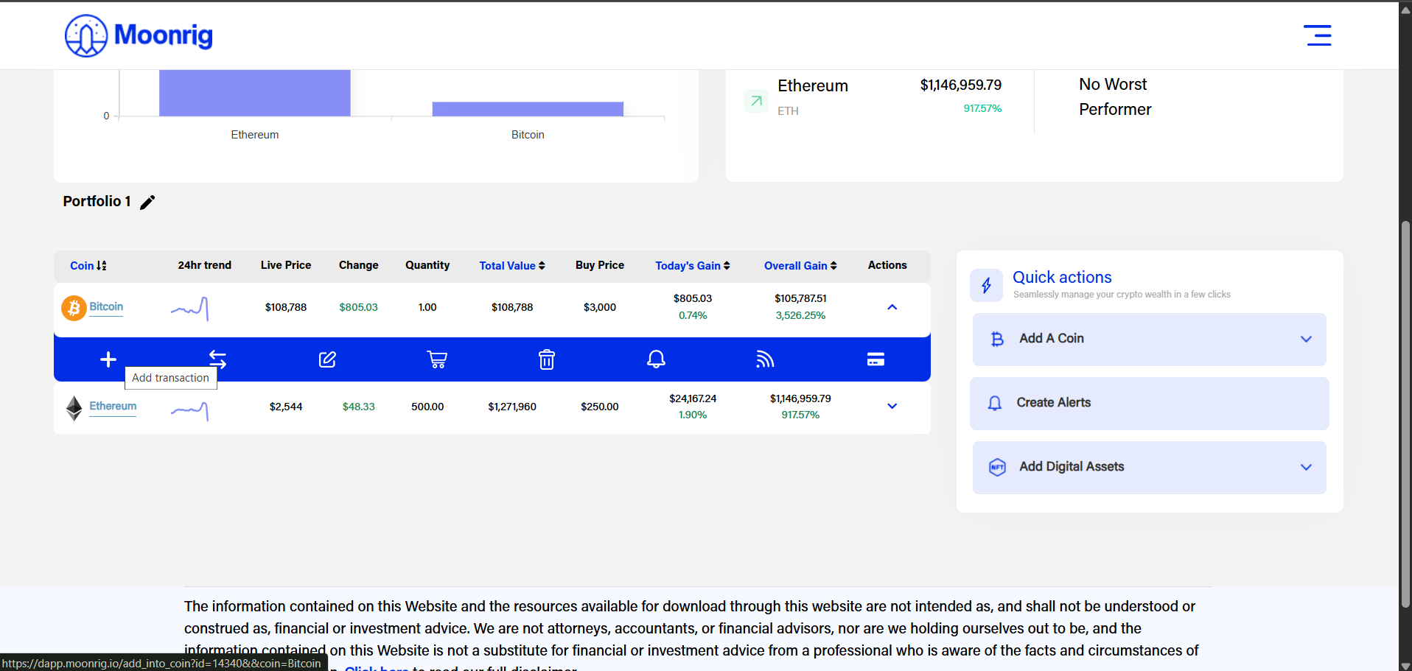Click the Portfolio 1 title text
The image size is (1412, 671).
pos(97,201)
